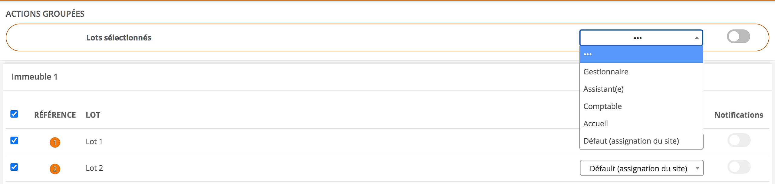
Task: Open the Lot 2 assignation dropdown
Action: [x=641, y=168]
